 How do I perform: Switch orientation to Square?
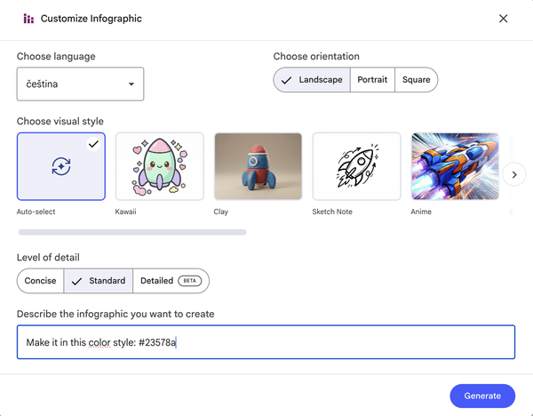tap(416, 80)
